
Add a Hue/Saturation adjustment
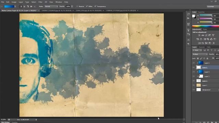[x=197, y=39]
